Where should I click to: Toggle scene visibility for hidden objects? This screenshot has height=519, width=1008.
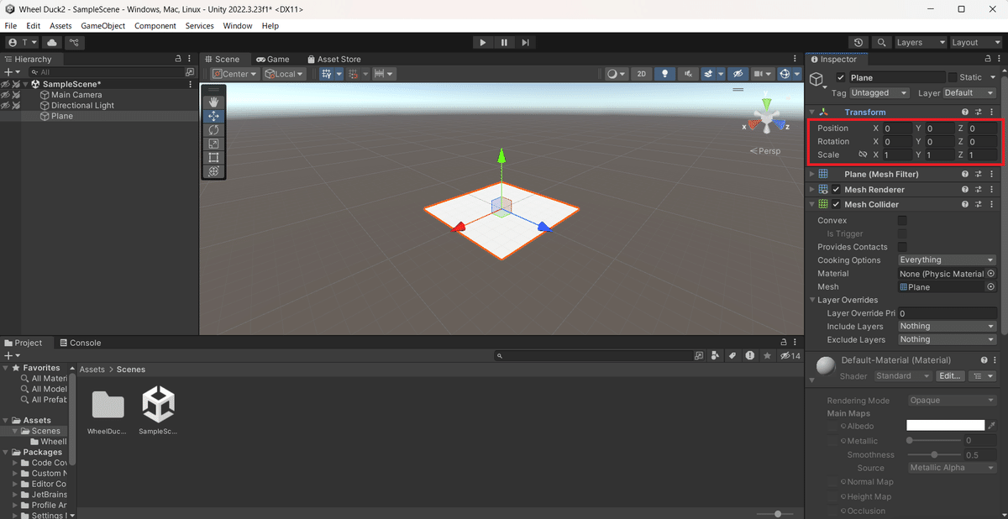pos(737,74)
